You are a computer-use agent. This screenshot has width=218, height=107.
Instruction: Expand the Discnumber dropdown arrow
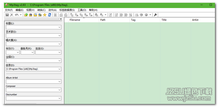59,98
